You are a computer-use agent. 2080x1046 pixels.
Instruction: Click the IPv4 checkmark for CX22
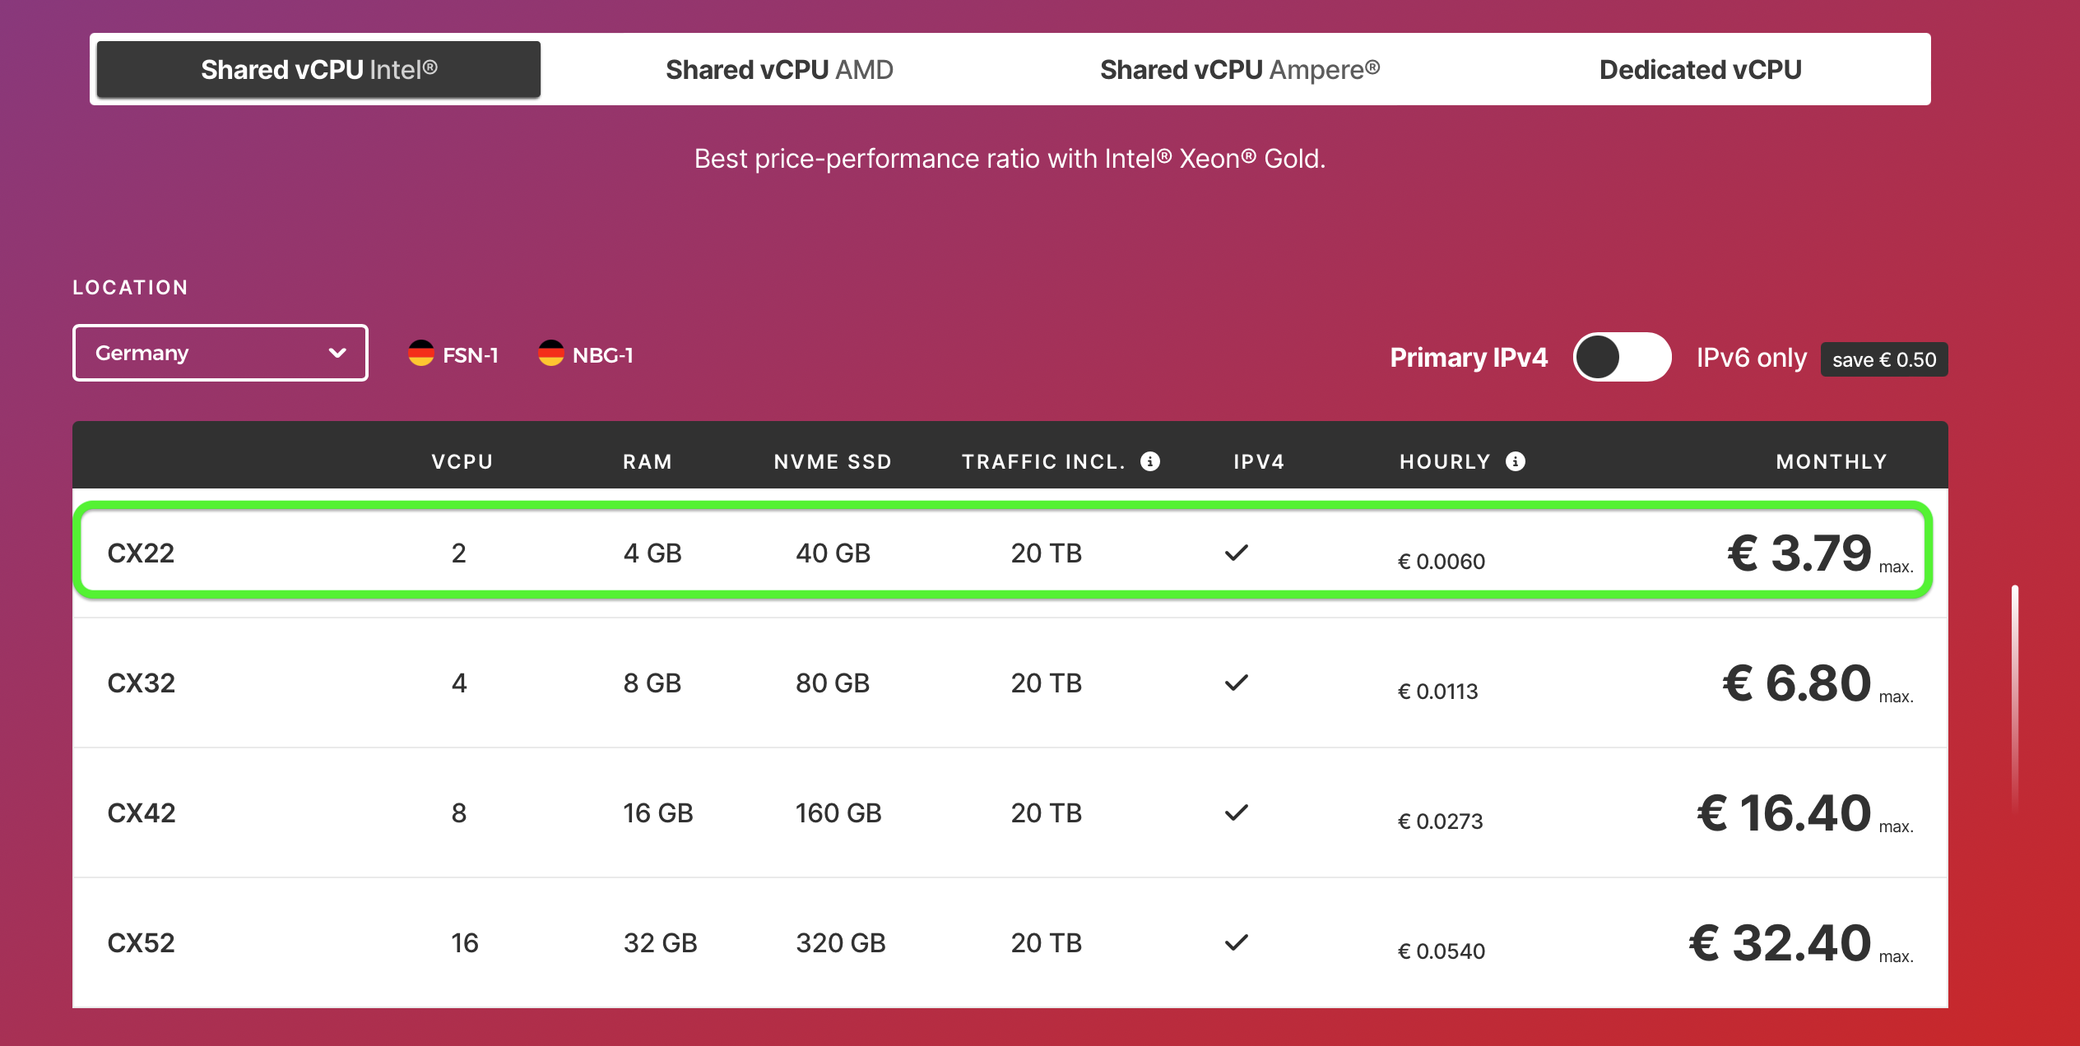coord(1236,553)
